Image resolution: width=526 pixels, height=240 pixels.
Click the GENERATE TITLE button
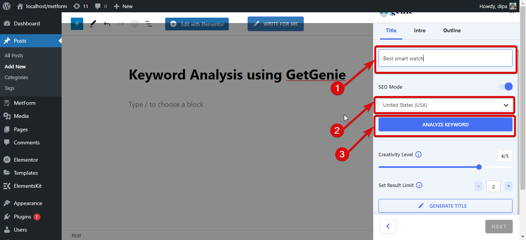[x=446, y=206]
